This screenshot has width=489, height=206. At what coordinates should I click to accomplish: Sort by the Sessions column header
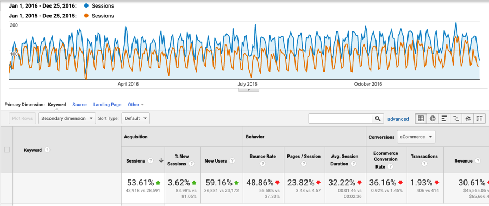tap(135, 161)
